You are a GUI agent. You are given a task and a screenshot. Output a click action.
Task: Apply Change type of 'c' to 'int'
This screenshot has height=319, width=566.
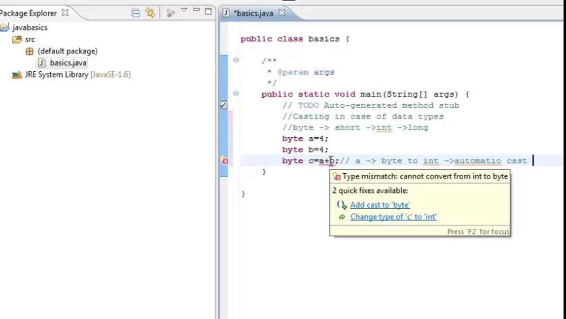(393, 217)
